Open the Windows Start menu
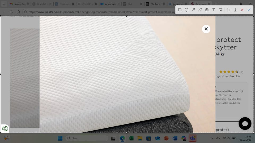 [x=60, y=138]
